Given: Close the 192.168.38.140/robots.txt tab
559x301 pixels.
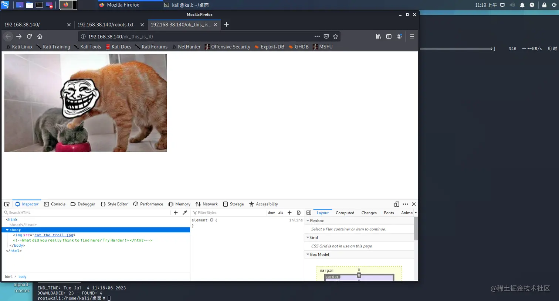Looking at the screenshot, I should [x=142, y=25].
